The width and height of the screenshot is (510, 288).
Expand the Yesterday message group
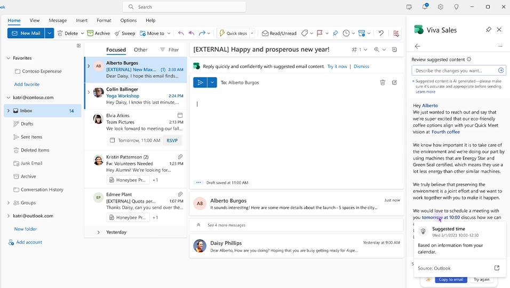point(99,232)
